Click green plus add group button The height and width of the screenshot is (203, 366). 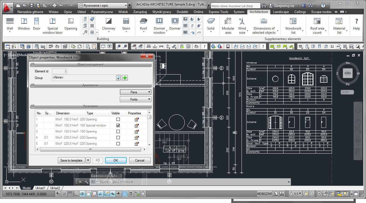click(x=125, y=78)
